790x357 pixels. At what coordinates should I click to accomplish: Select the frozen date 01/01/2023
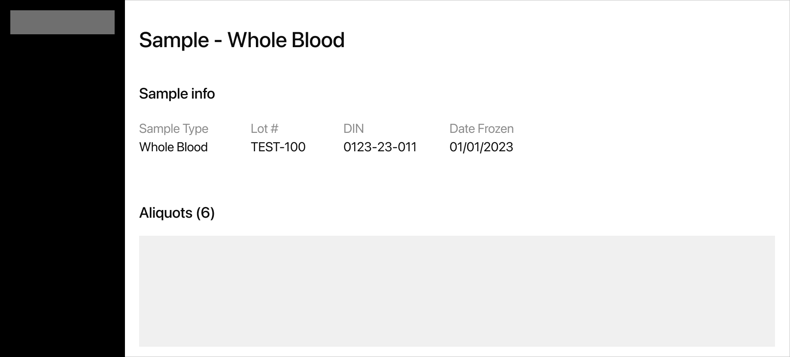(481, 147)
